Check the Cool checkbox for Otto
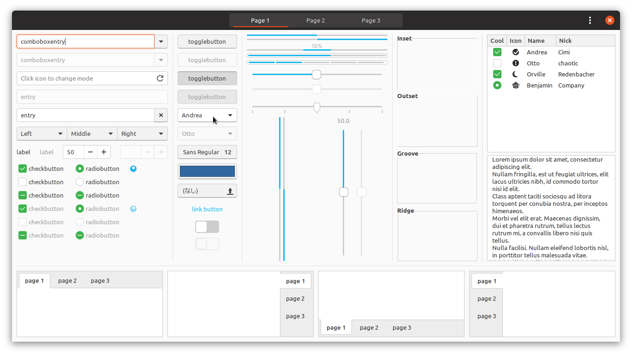 (497, 63)
